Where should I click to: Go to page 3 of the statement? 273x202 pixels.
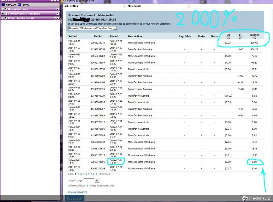[81, 174]
